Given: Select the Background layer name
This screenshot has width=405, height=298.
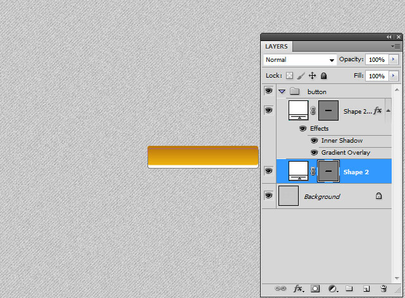Looking at the screenshot, I should [322, 197].
